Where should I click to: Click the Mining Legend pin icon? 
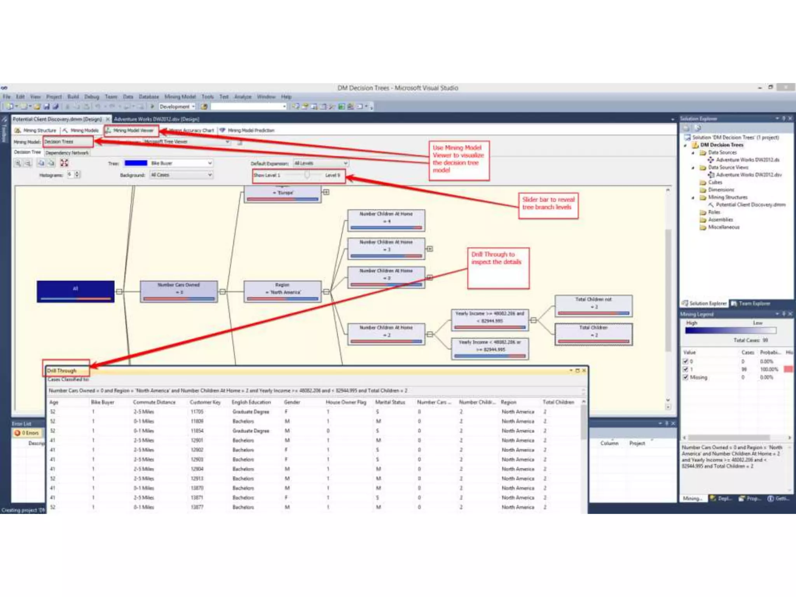pos(784,314)
